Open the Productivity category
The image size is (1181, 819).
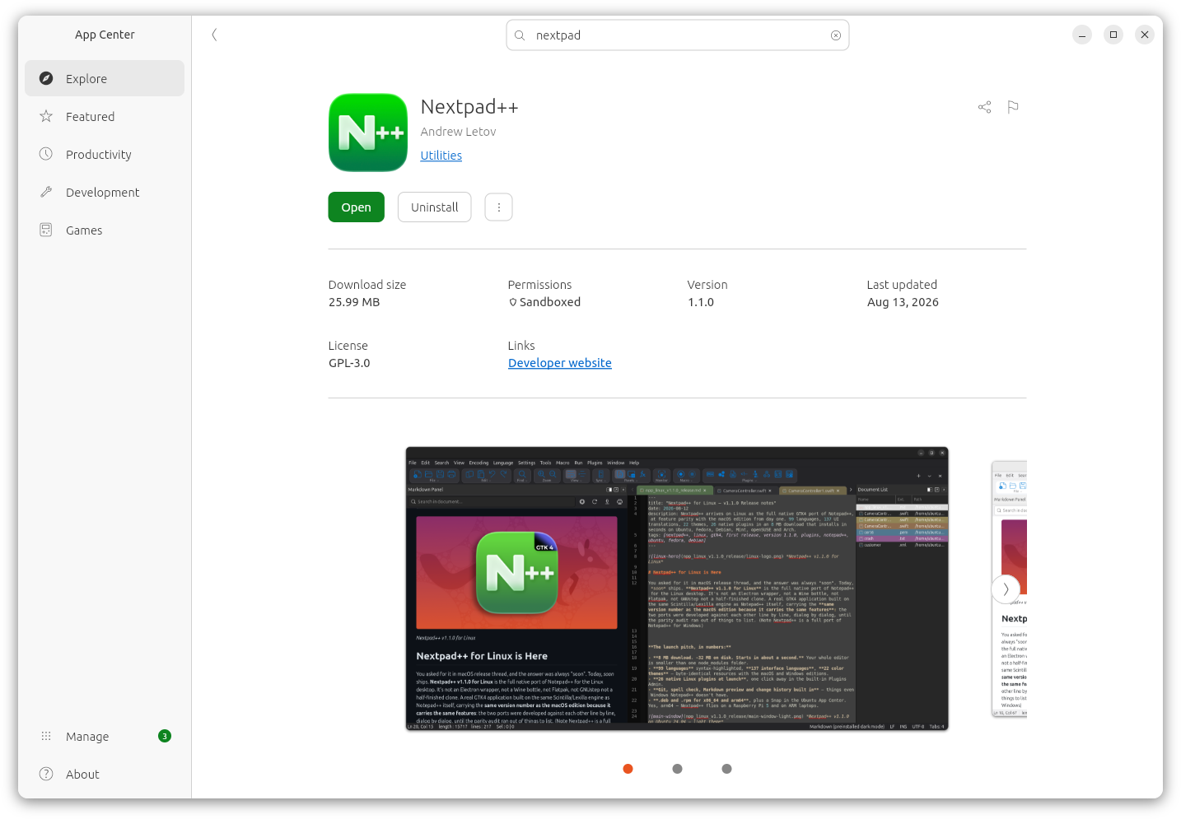coord(105,154)
